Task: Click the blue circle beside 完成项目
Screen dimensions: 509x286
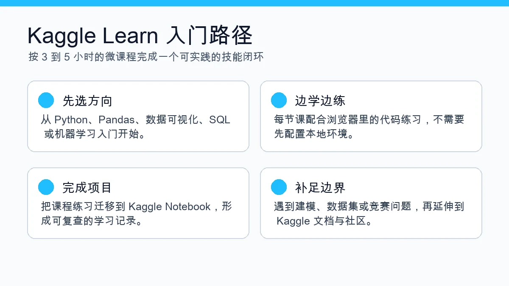Action: point(46,187)
